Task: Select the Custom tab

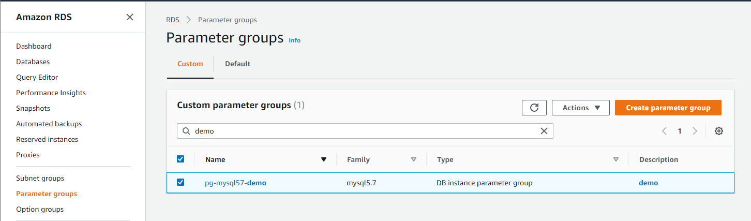Action: click(x=190, y=64)
